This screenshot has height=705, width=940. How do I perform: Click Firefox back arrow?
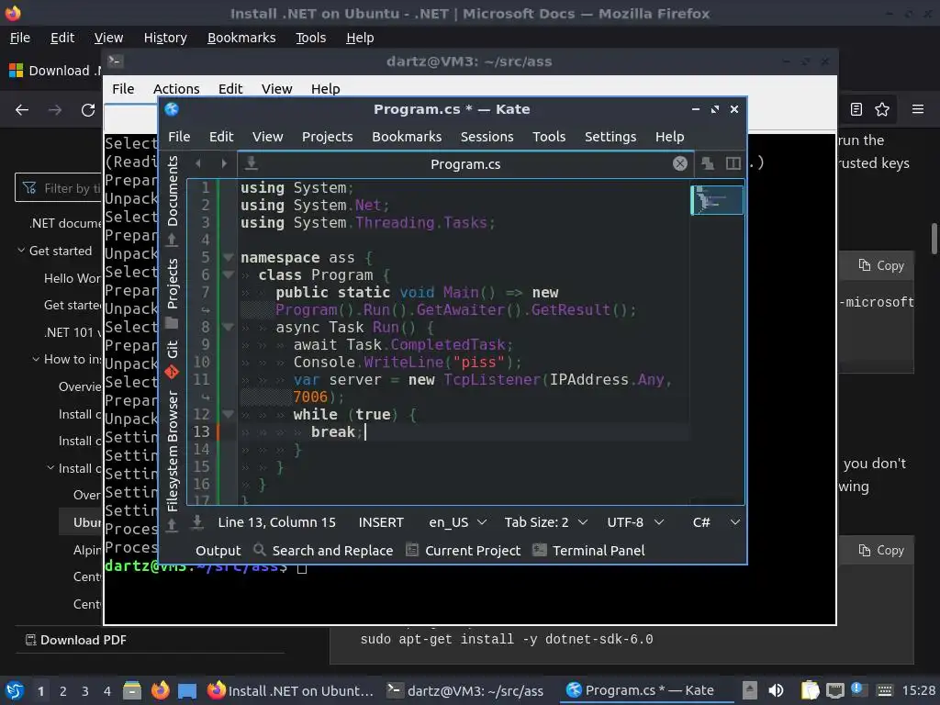tap(22, 110)
